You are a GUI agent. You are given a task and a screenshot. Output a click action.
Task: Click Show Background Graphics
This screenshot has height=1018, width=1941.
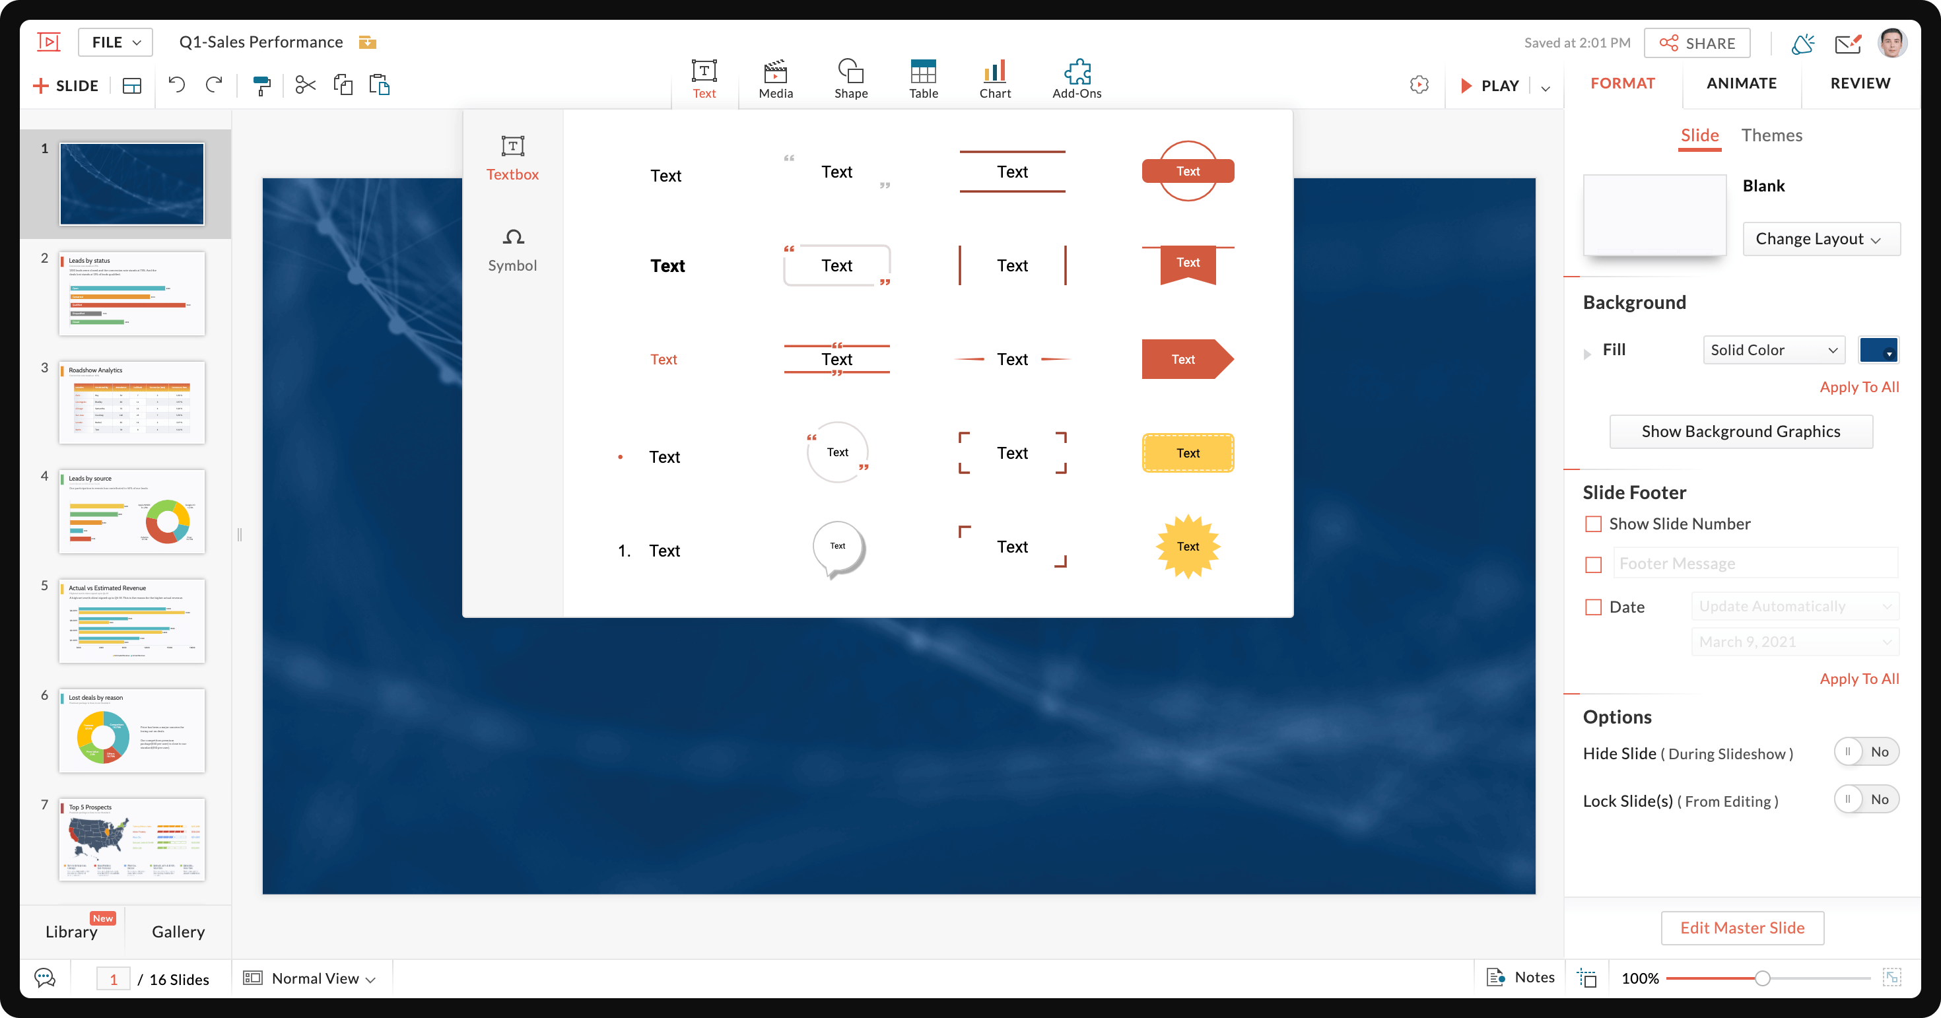tap(1740, 431)
